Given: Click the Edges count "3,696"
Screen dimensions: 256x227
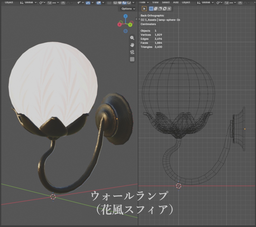Looking at the screenshot, I should point(158,39).
